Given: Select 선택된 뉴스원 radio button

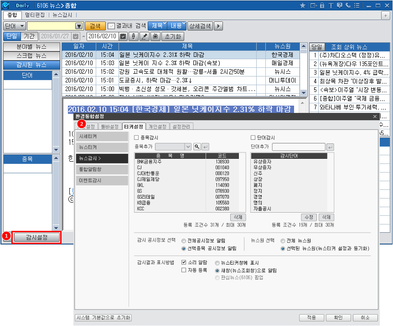Looking at the screenshot, I should (283, 249).
